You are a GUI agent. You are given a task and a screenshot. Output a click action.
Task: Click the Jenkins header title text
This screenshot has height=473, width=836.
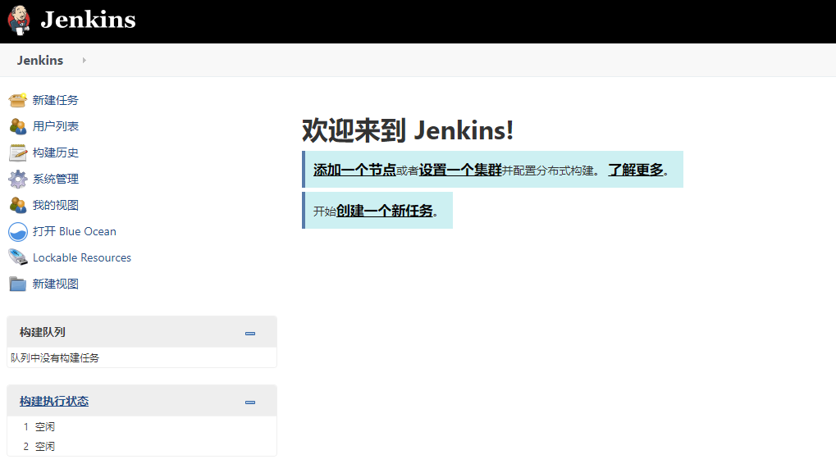(88, 20)
